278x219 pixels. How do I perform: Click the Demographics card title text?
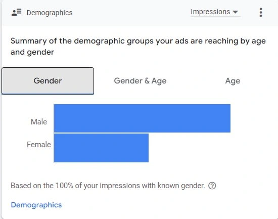(x=50, y=13)
